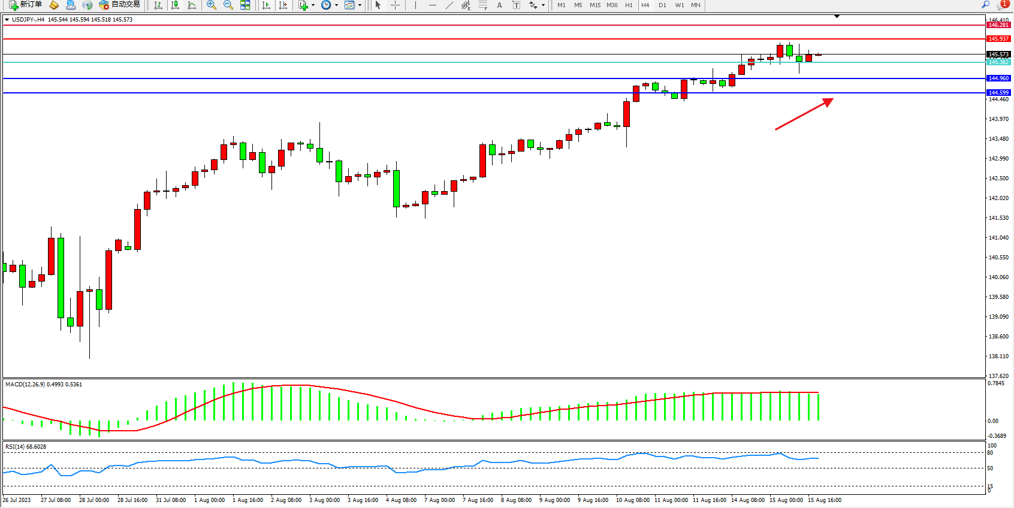
Task: Toggle AutoTrading (自动交易) button
Action: coord(119,5)
